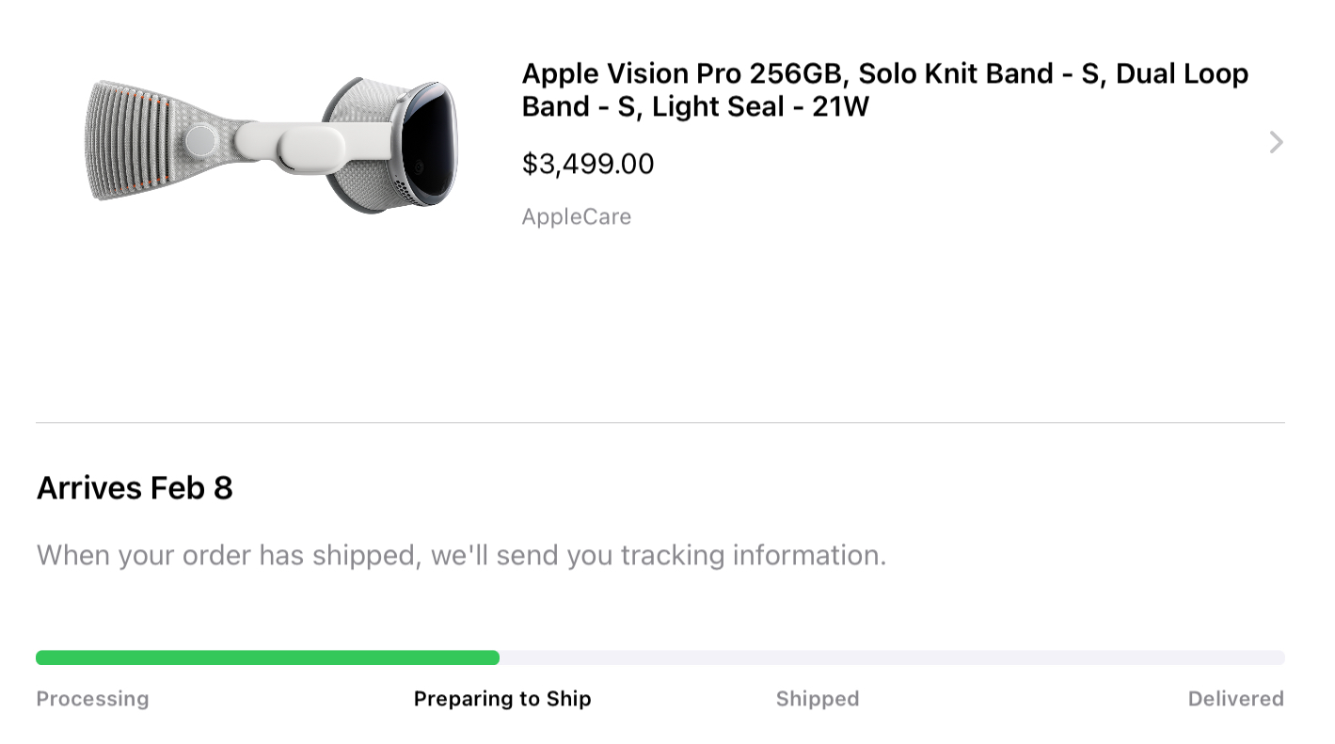Click the horizontal divider above arrival date
Viewport: 1335px width, 744px height.
tap(660, 422)
